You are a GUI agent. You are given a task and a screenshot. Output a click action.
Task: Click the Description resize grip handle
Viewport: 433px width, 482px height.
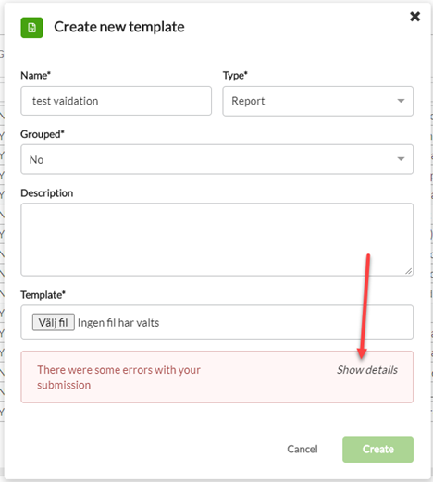coord(409,271)
